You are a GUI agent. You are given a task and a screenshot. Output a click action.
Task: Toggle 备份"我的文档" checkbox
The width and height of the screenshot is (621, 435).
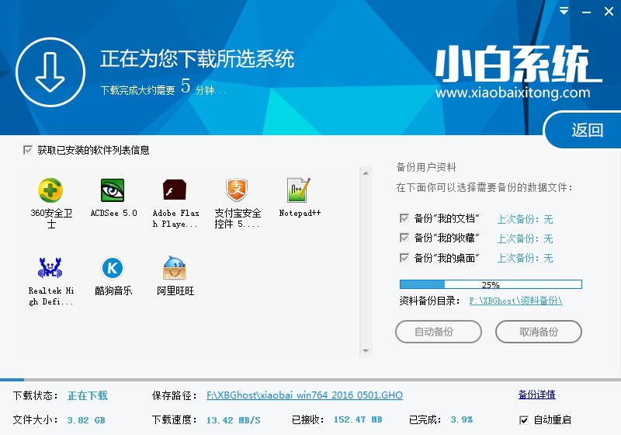point(404,218)
